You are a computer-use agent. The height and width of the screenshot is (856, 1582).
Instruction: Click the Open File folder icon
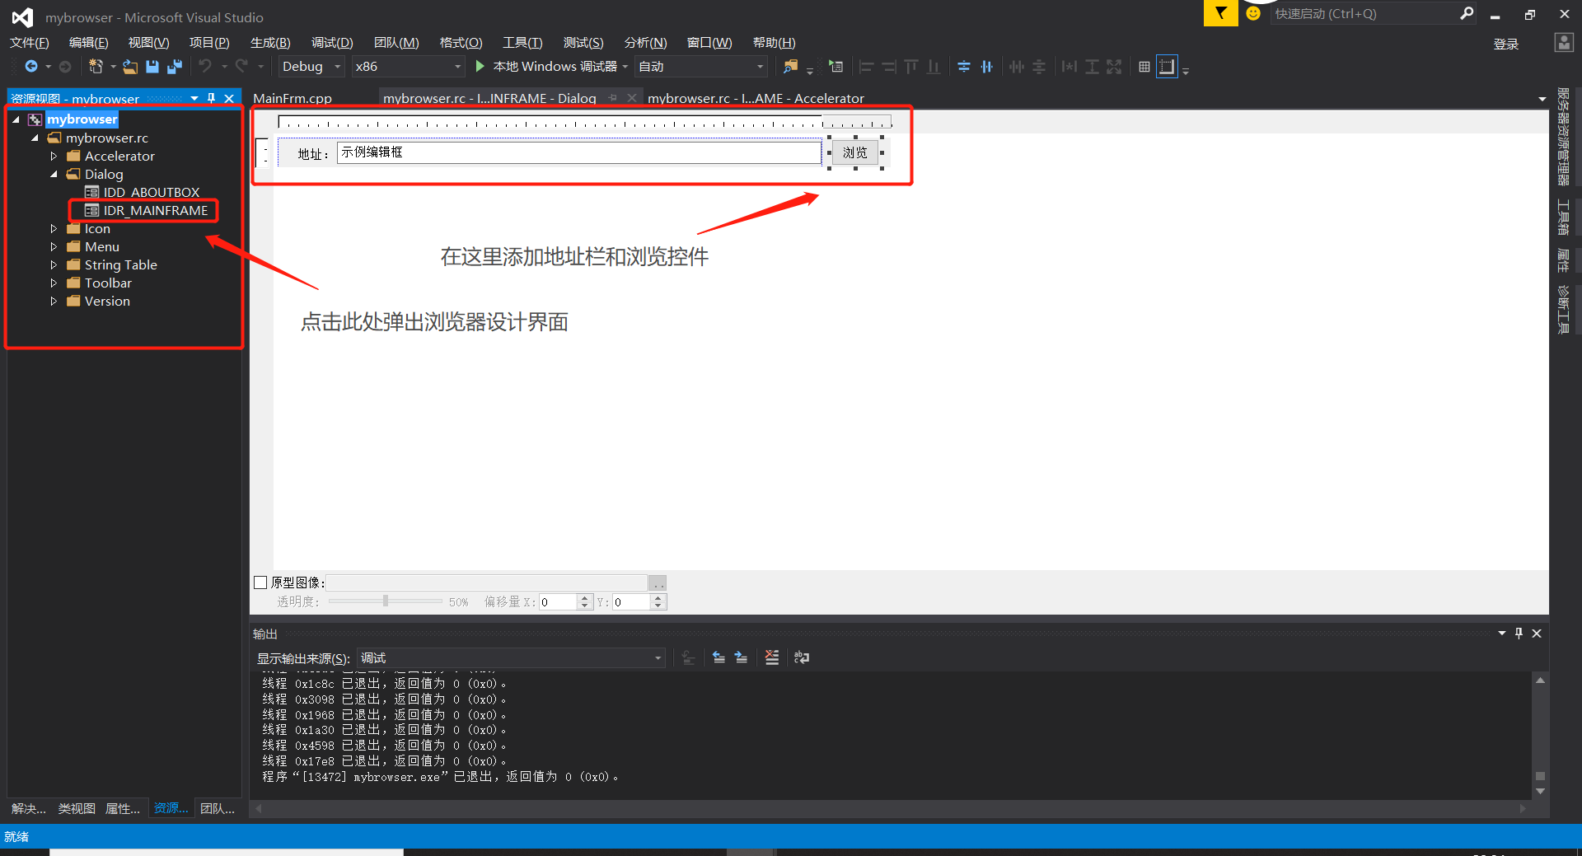tap(130, 67)
